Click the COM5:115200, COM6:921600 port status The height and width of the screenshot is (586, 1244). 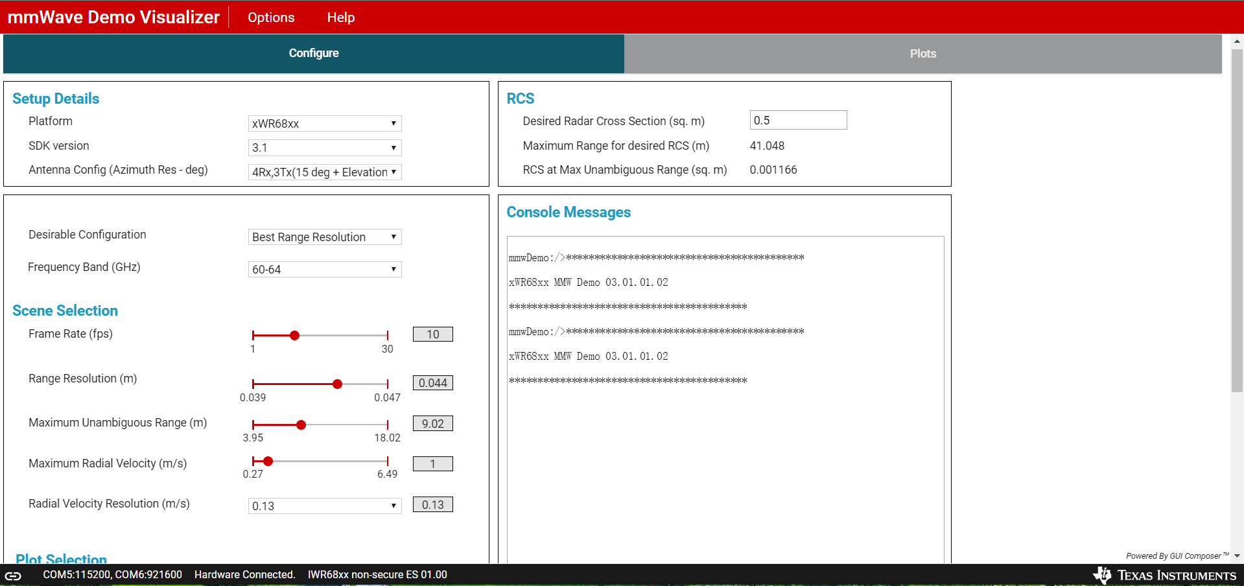coord(113,575)
